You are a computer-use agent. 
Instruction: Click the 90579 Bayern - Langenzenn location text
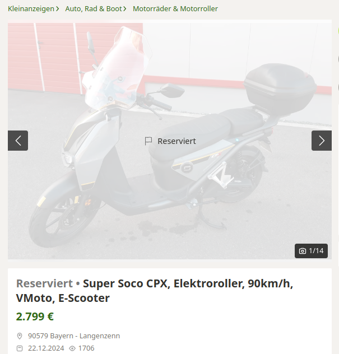tap(74, 336)
